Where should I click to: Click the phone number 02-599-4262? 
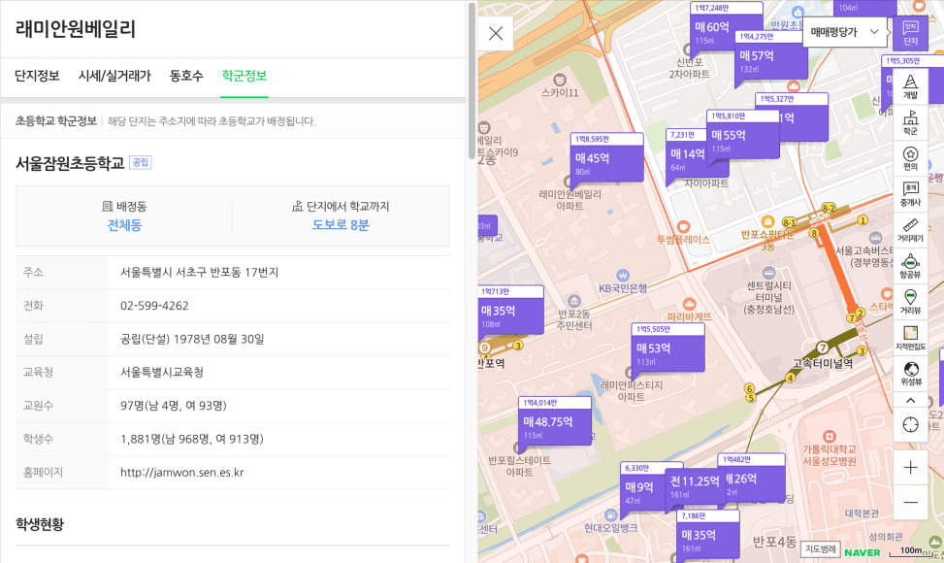(x=154, y=306)
